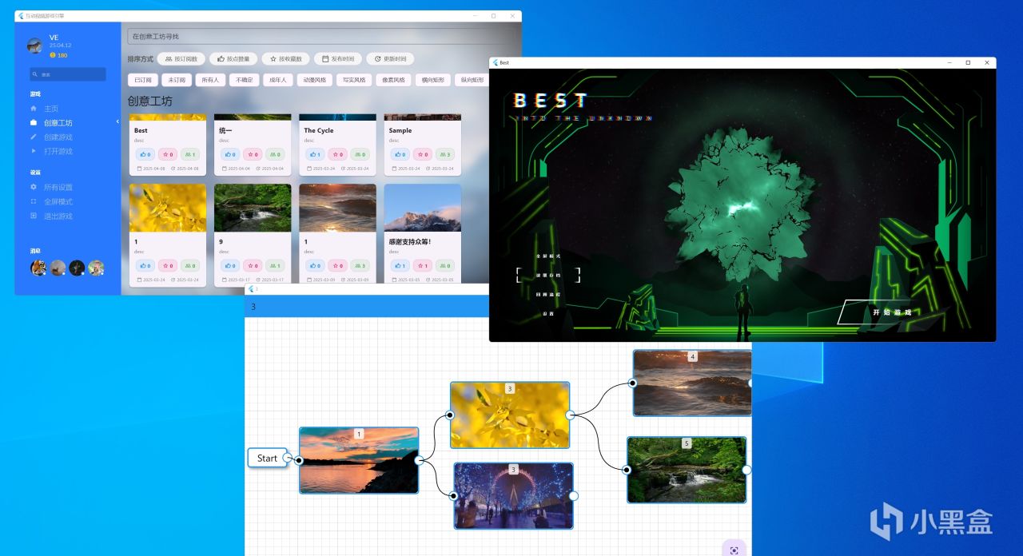
Task: Toggle the 像素风格 filter chip
Action: coord(393,80)
